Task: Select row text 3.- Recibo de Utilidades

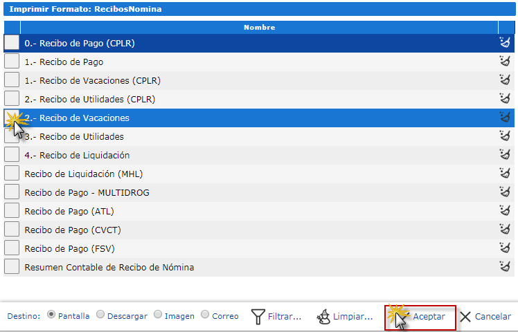Action: (x=74, y=137)
